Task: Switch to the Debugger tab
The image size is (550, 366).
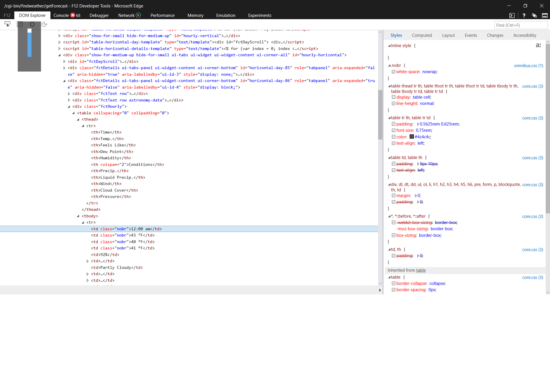Action: (99, 15)
